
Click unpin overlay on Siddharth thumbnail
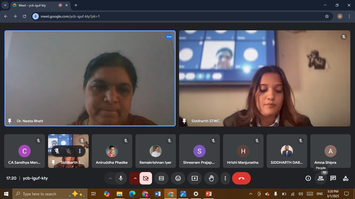pos(57,151)
